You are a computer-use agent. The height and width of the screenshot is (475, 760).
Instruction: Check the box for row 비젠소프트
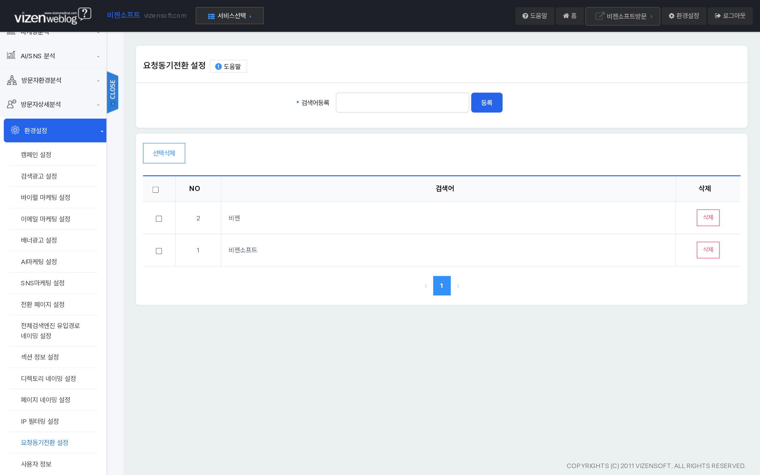(x=159, y=251)
